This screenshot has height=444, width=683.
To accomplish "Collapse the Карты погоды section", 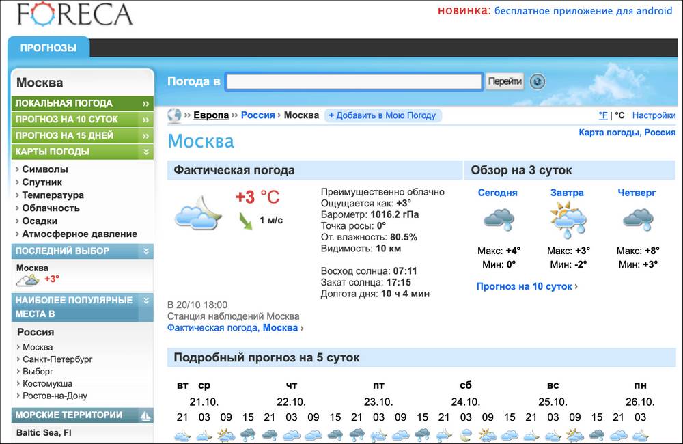I will point(145,152).
